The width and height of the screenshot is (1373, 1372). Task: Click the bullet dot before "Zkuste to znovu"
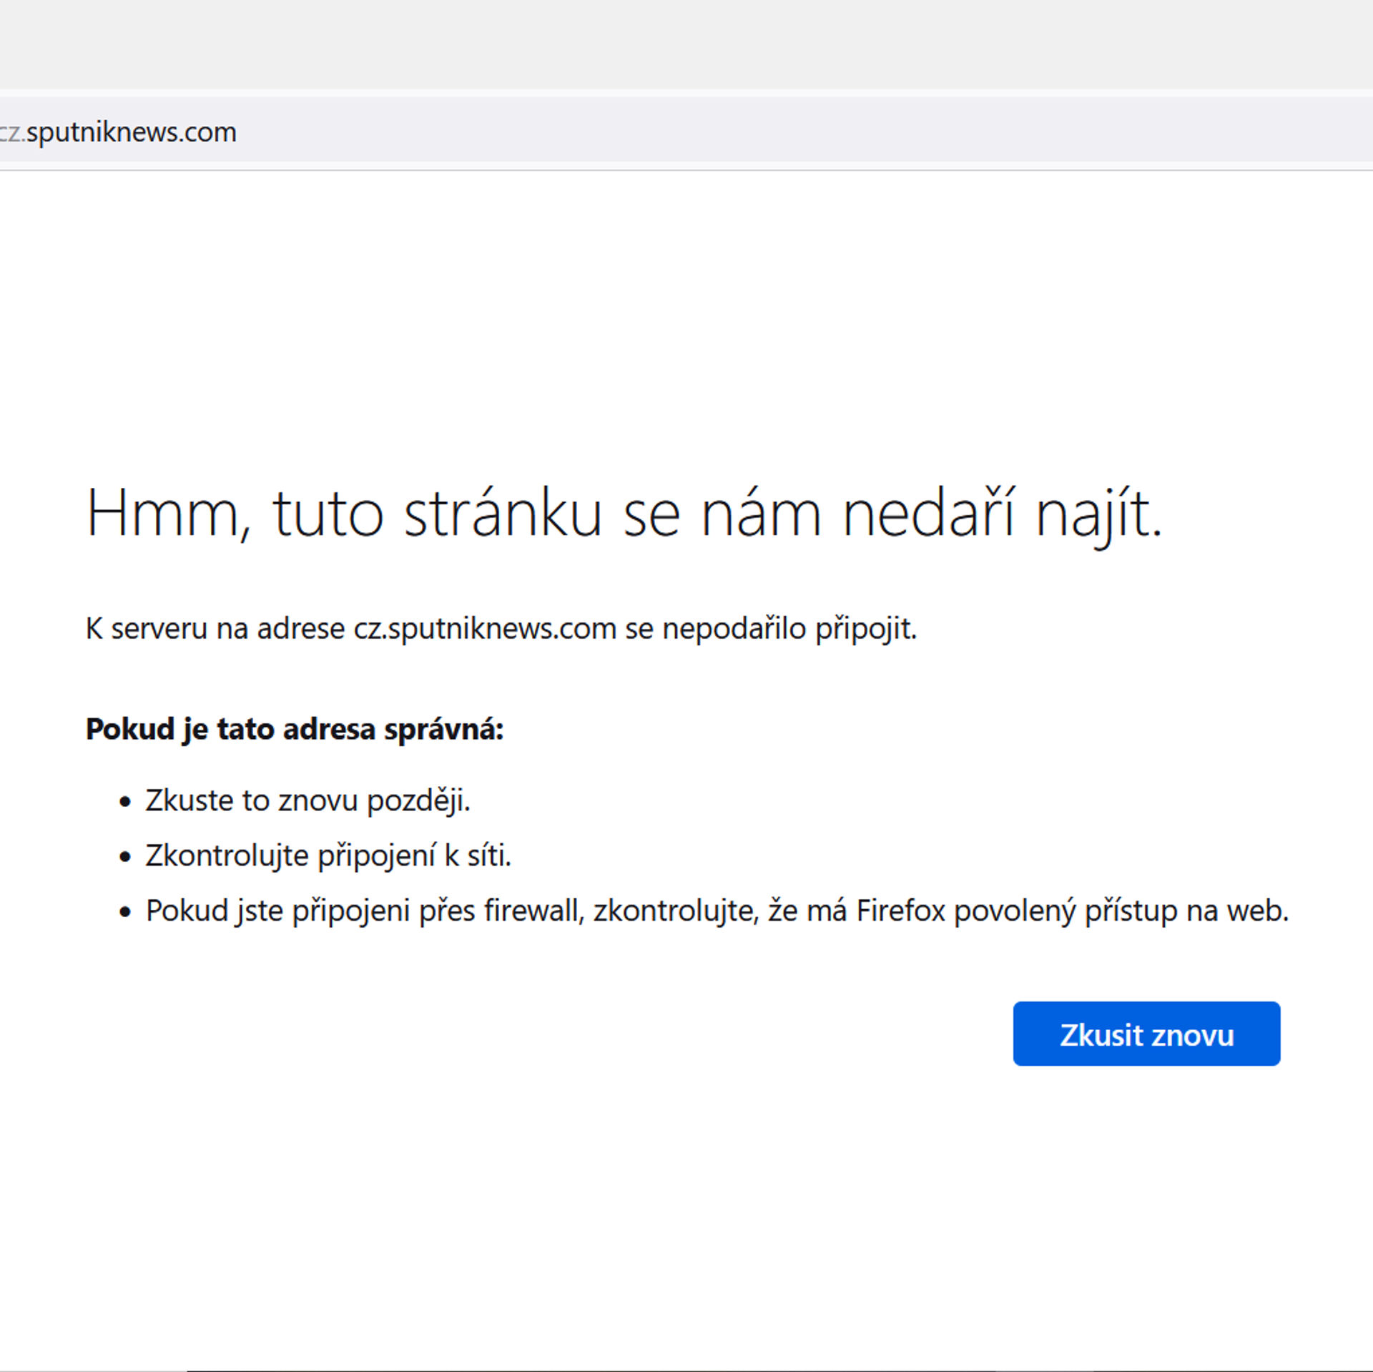pyautogui.click(x=125, y=802)
